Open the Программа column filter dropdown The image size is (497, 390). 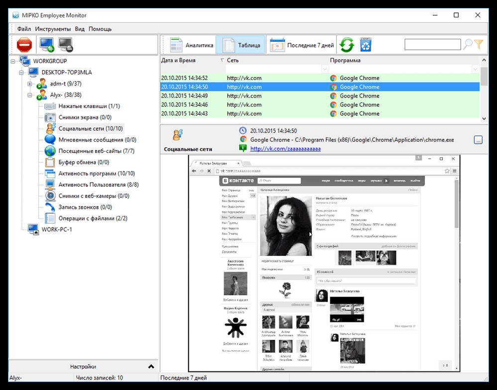[475, 69]
